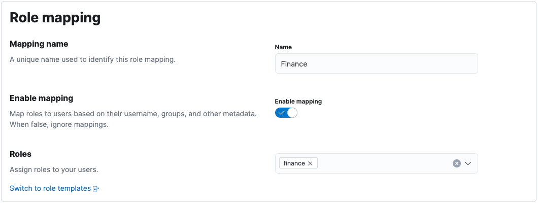This screenshot has width=538, height=203.
Task: Click the 'When false, ignore mappings' text line
Action: click(x=59, y=124)
